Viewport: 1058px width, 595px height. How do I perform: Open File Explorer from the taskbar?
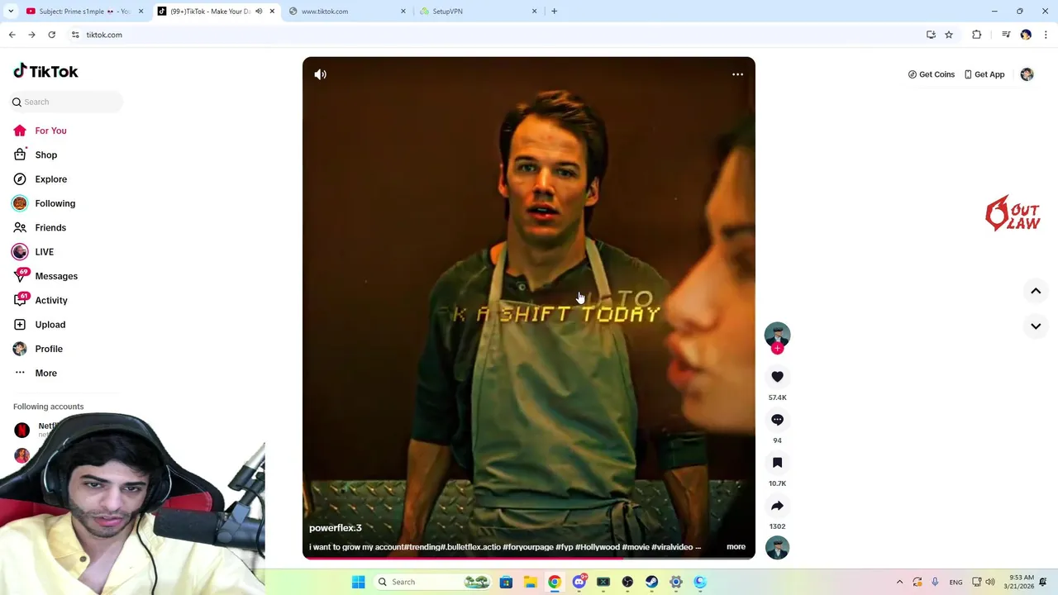pos(531,582)
